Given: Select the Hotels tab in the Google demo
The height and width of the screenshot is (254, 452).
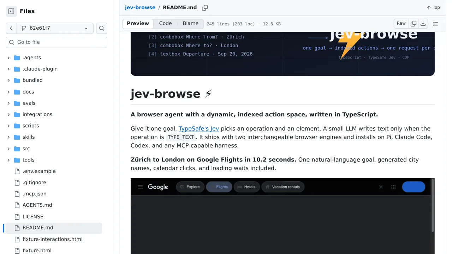Looking at the screenshot, I should tap(247, 187).
